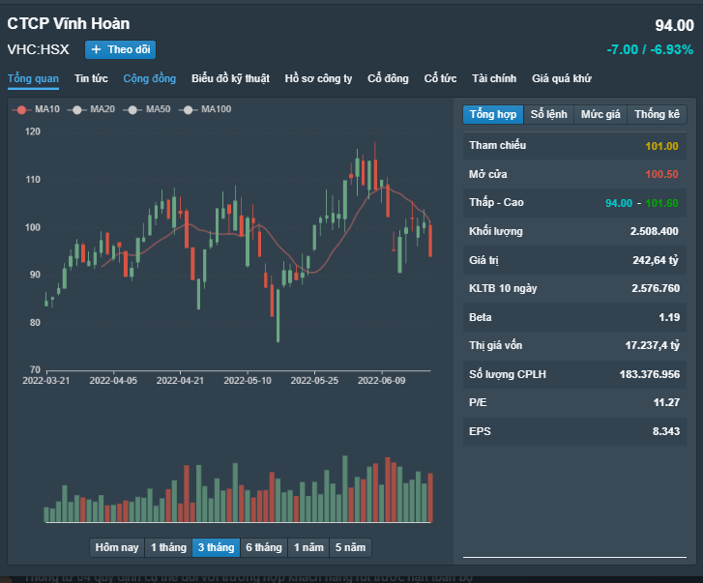Open the Cổ đông tab
703x583 pixels.
pyautogui.click(x=388, y=78)
